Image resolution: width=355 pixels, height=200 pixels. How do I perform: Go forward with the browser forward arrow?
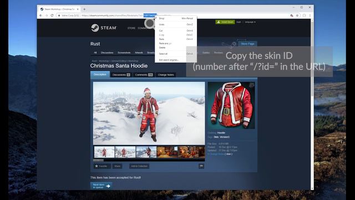tap(47, 16)
